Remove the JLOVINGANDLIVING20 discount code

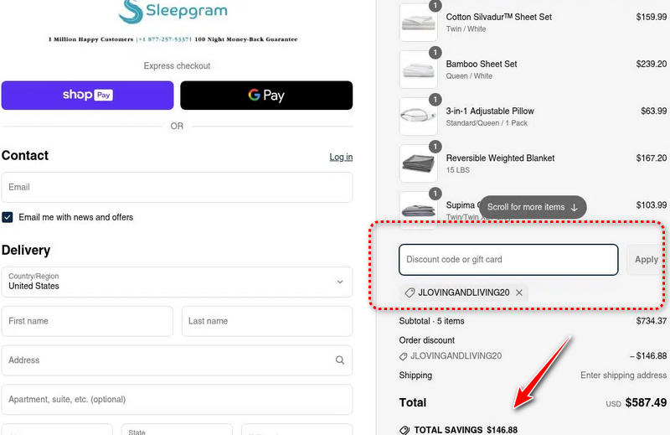pos(519,293)
